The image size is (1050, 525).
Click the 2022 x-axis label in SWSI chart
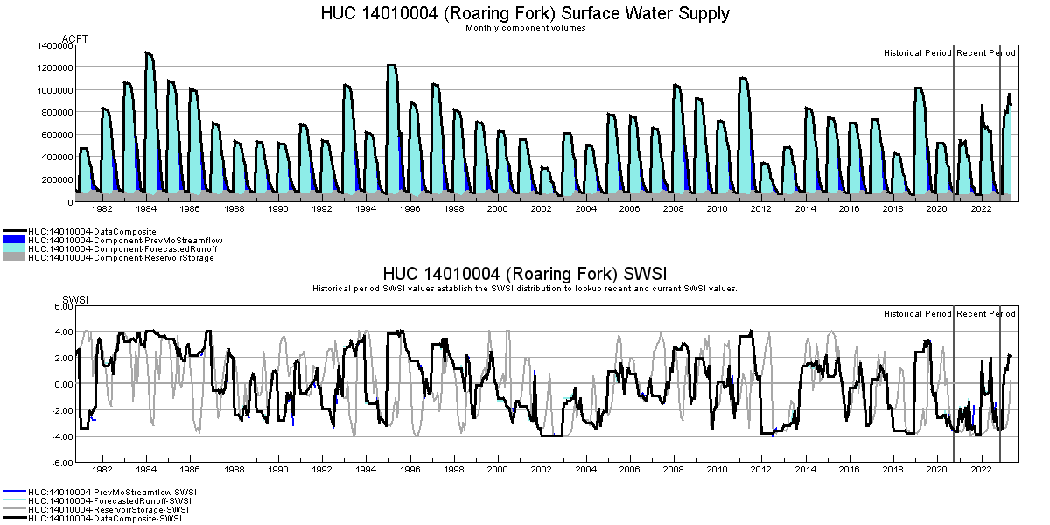(x=981, y=469)
